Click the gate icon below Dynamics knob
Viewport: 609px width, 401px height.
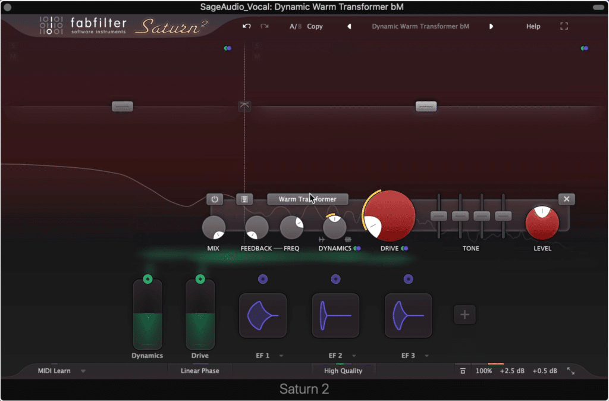click(x=322, y=239)
